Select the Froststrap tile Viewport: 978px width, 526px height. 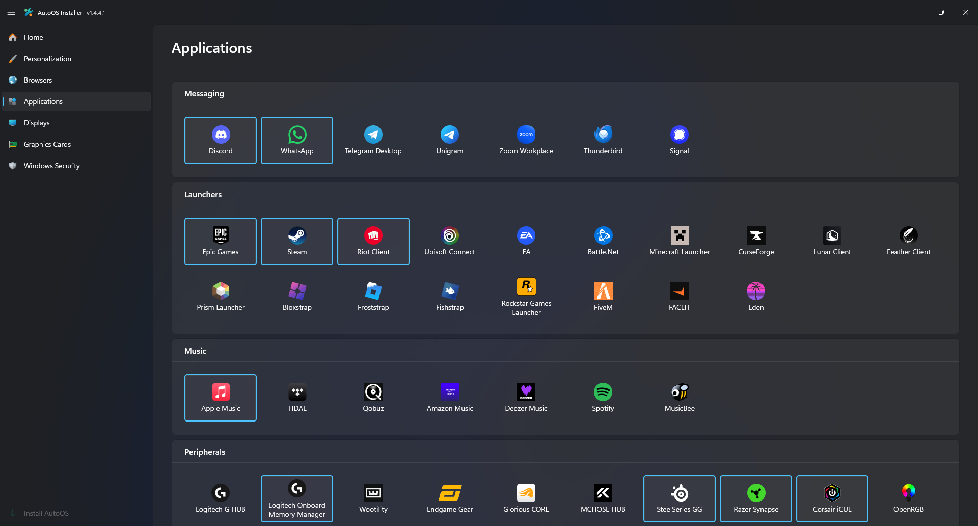(x=373, y=297)
